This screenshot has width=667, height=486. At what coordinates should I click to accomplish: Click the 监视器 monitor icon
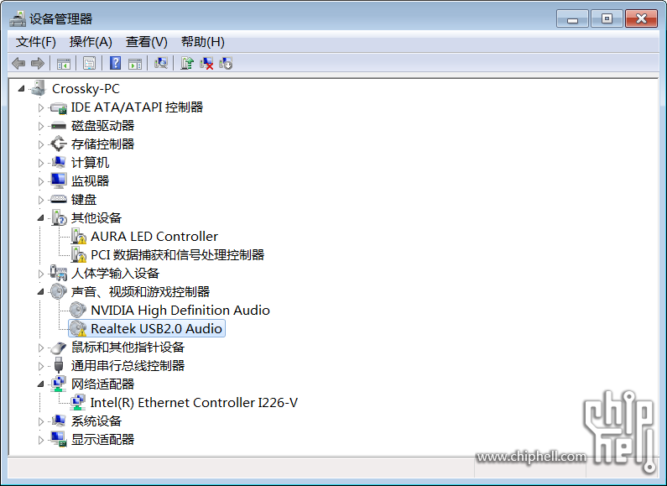58,180
